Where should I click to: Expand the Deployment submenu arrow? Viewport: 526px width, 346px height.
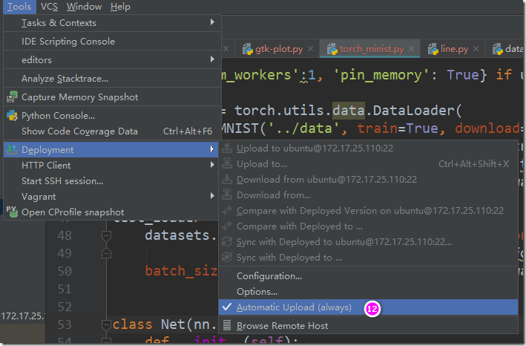[x=212, y=149]
